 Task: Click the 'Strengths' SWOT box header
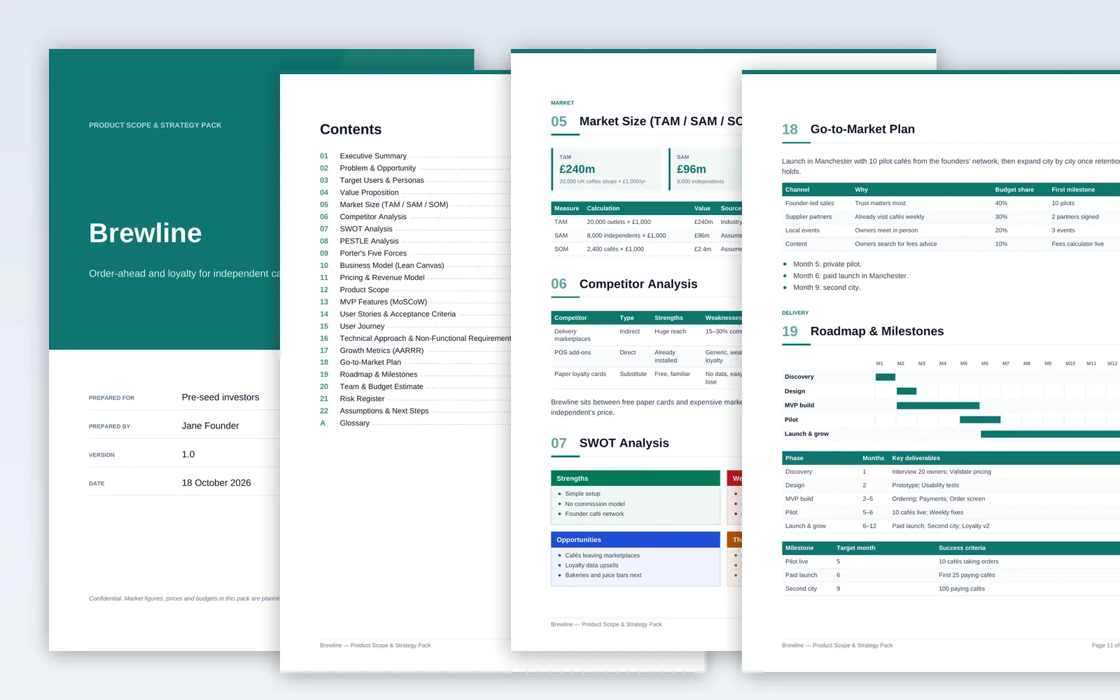coord(635,478)
